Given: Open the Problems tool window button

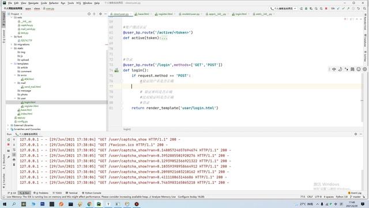Looking at the screenshot, I should pos(41,193).
